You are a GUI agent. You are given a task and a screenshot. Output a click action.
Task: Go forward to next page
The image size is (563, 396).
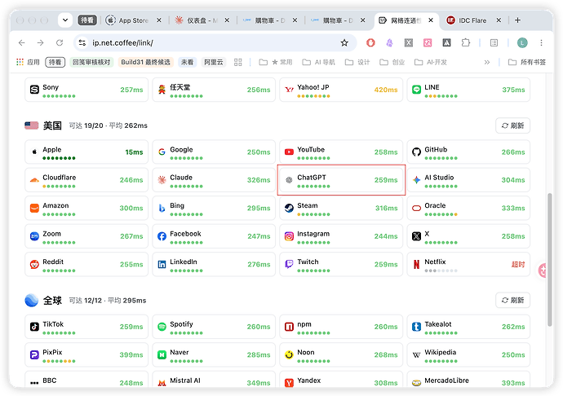coord(41,43)
